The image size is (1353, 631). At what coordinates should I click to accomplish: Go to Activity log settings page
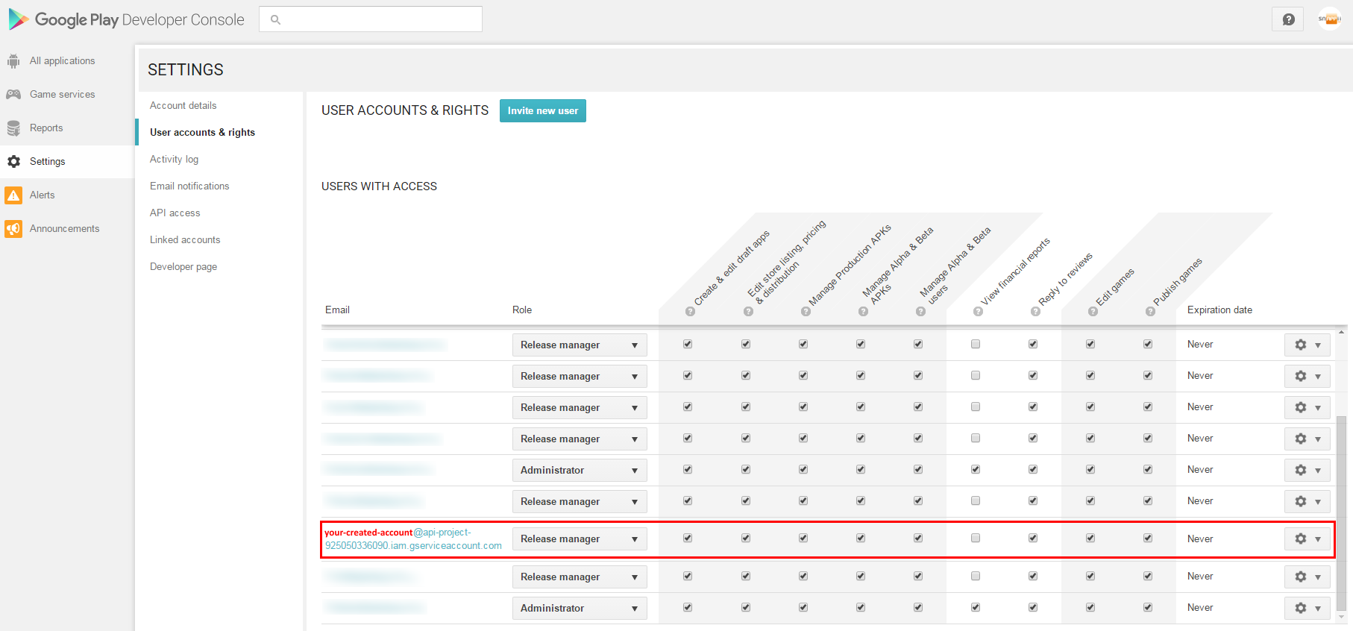(174, 160)
